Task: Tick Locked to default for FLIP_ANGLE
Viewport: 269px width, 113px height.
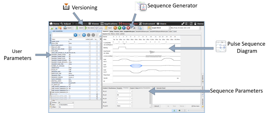Action: tap(90, 51)
